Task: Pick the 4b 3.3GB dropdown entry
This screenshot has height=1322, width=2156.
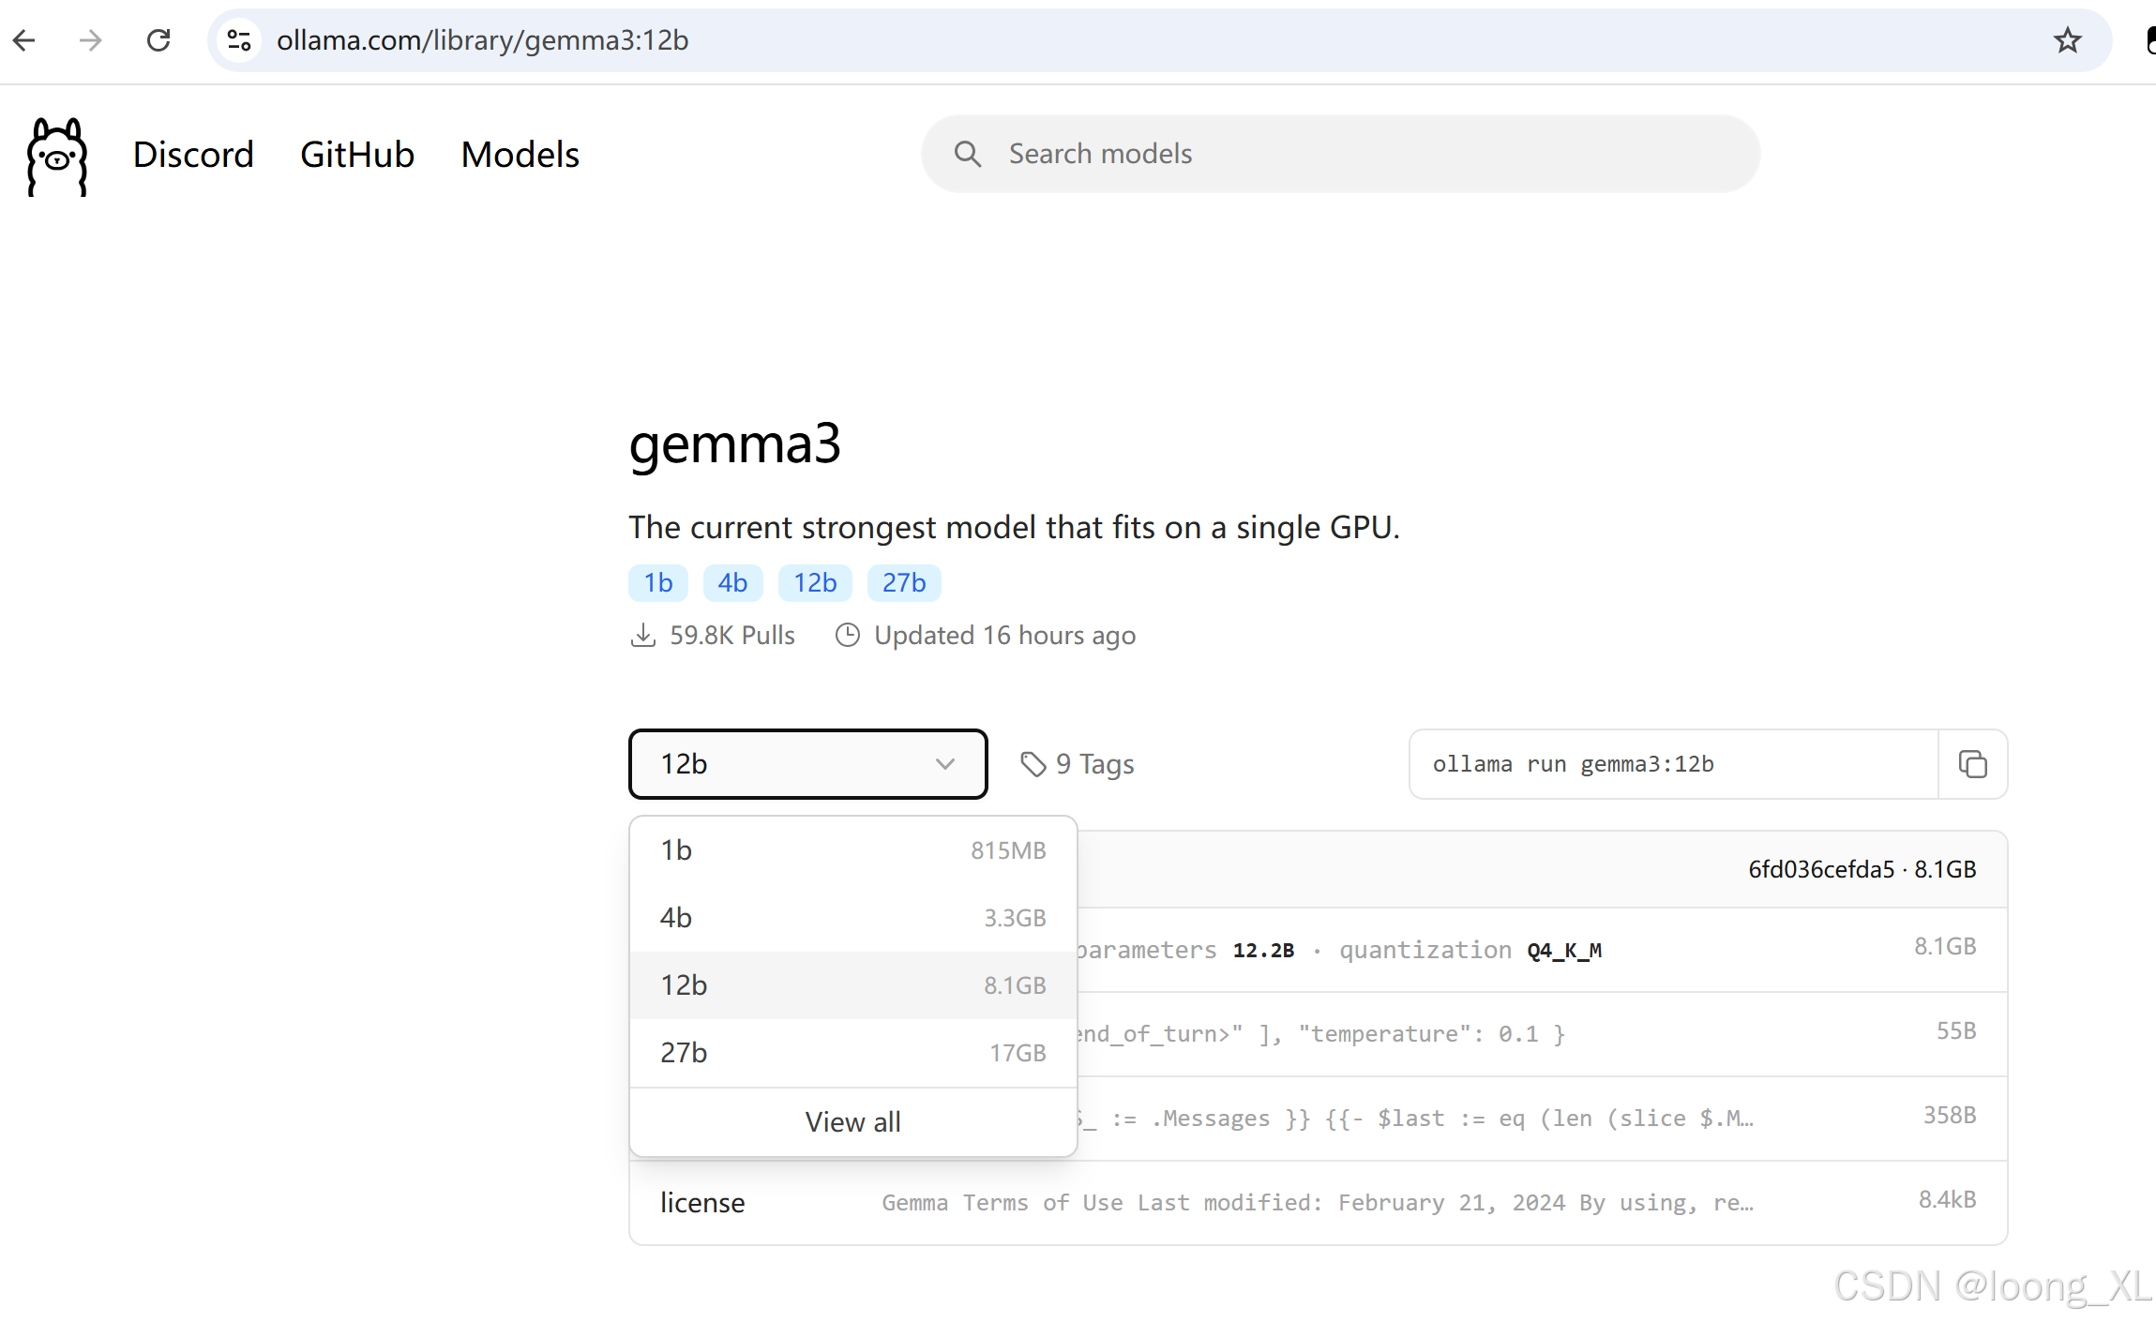Action: pos(852,918)
